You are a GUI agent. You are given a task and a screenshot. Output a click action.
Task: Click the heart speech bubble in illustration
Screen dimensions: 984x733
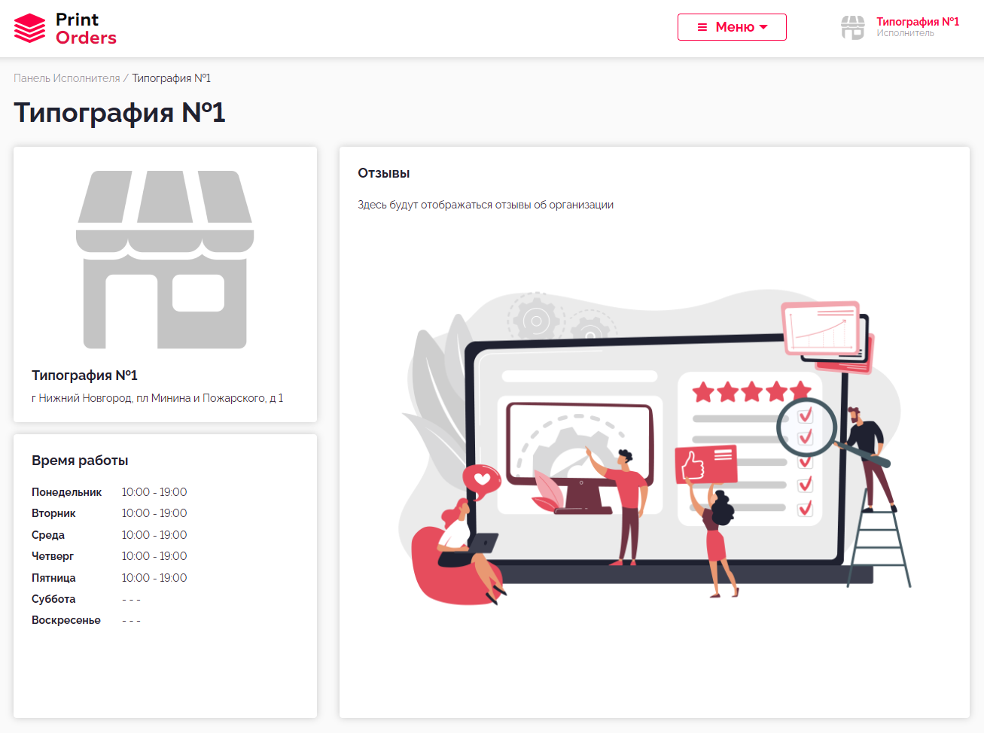[x=482, y=479]
